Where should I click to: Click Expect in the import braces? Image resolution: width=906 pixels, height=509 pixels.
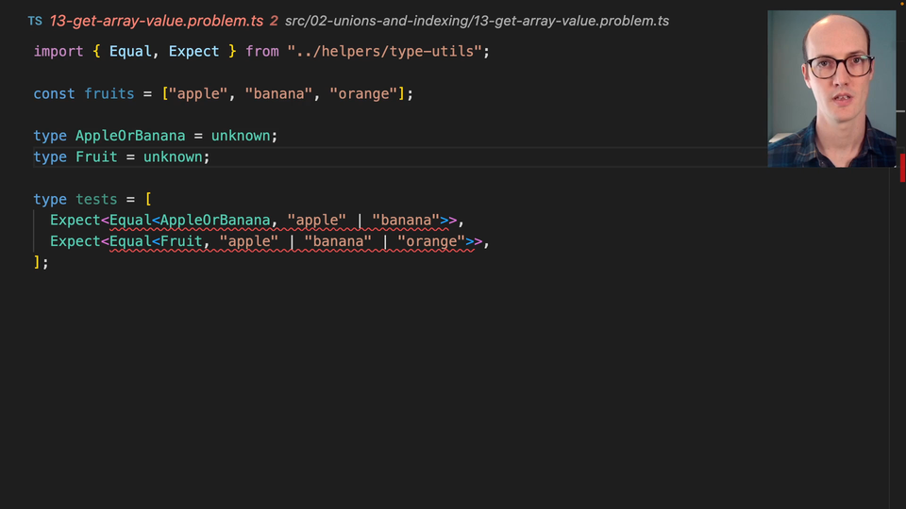193,51
